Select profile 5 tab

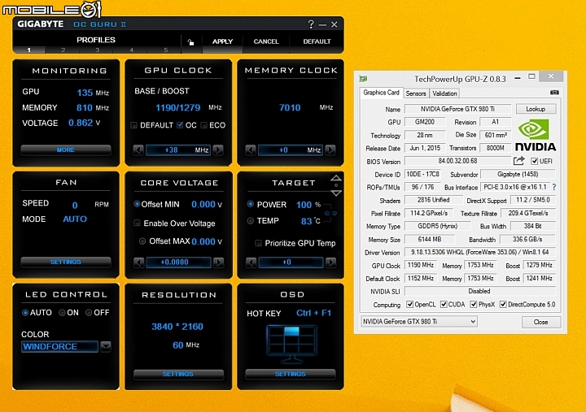click(x=165, y=50)
